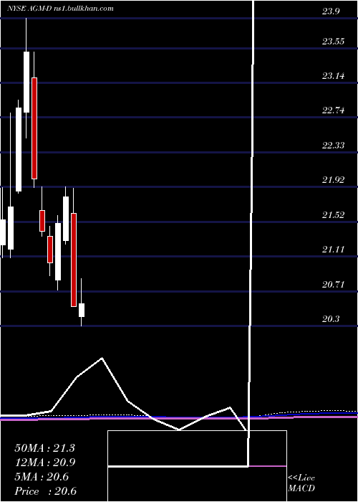Viewport: 358px width, 502px height.
Task: Click the last small white candlestick near 20.5
Action: pyautogui.click(x=82, y=310)
